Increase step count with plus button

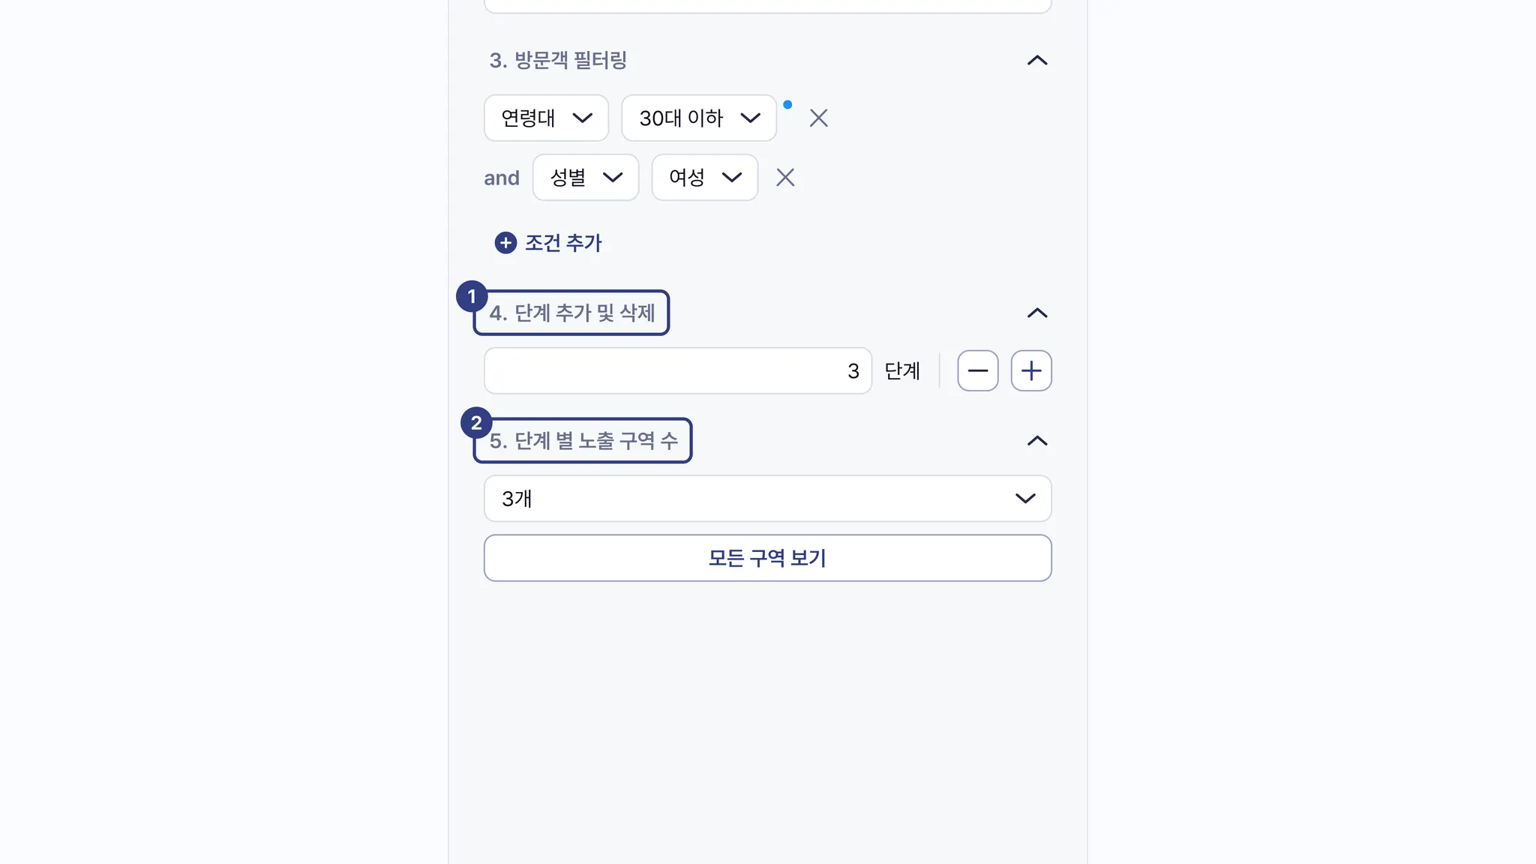pos(1031,370)
